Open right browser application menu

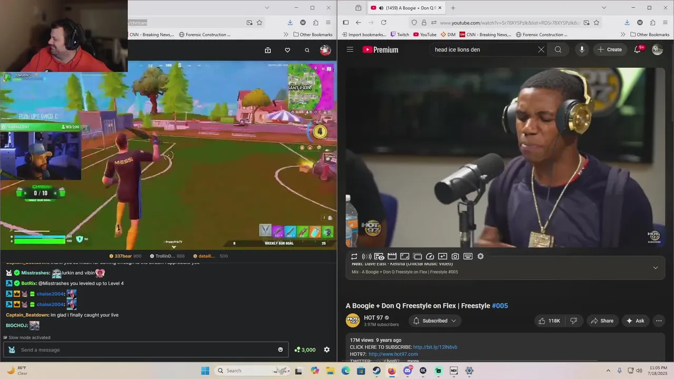[665, 23]
